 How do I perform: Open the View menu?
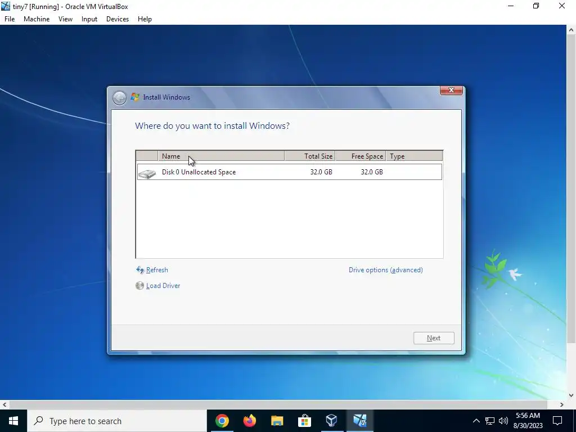[65, 19]
